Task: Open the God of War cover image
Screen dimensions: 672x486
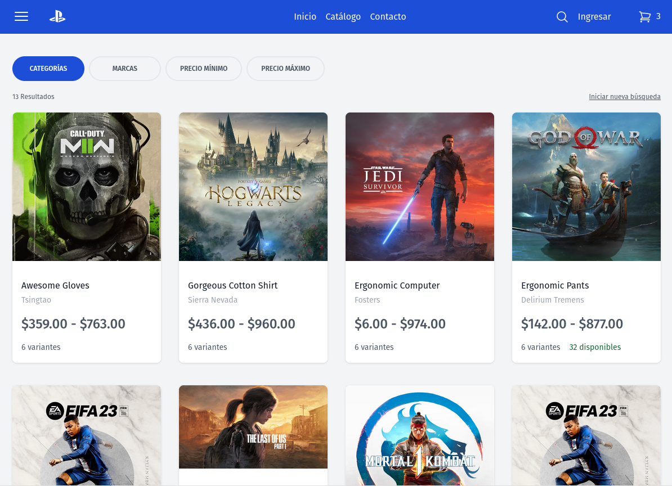Action: click(x=586, y=187)
